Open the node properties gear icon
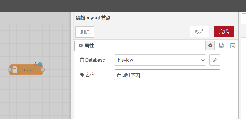 point(210,45)
